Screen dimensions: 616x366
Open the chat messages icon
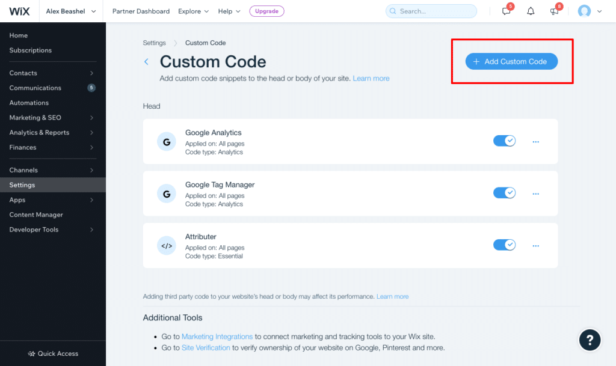[x=507, y=11]
